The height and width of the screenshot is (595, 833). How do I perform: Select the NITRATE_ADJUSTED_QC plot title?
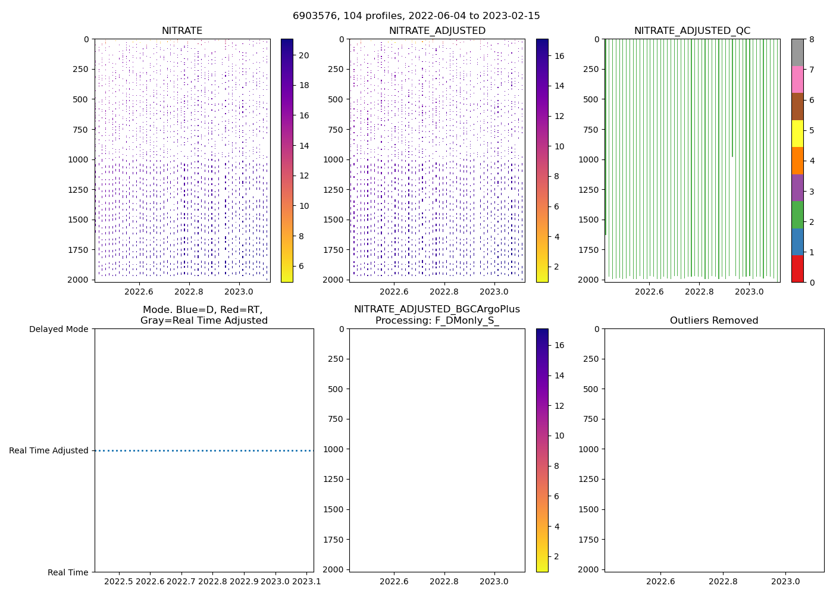(x=692, y=31)
